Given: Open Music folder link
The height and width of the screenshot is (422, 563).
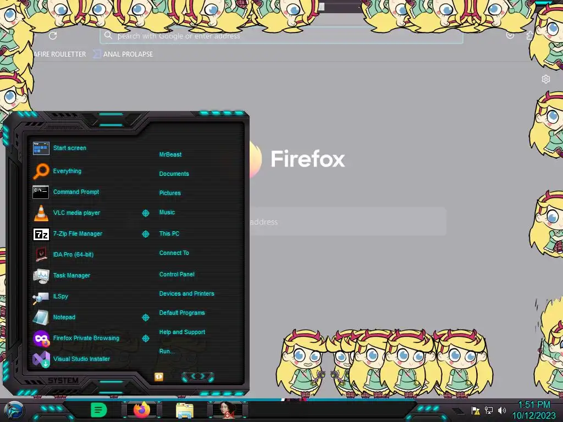Looking at the screenshot, I should (167, 212).
